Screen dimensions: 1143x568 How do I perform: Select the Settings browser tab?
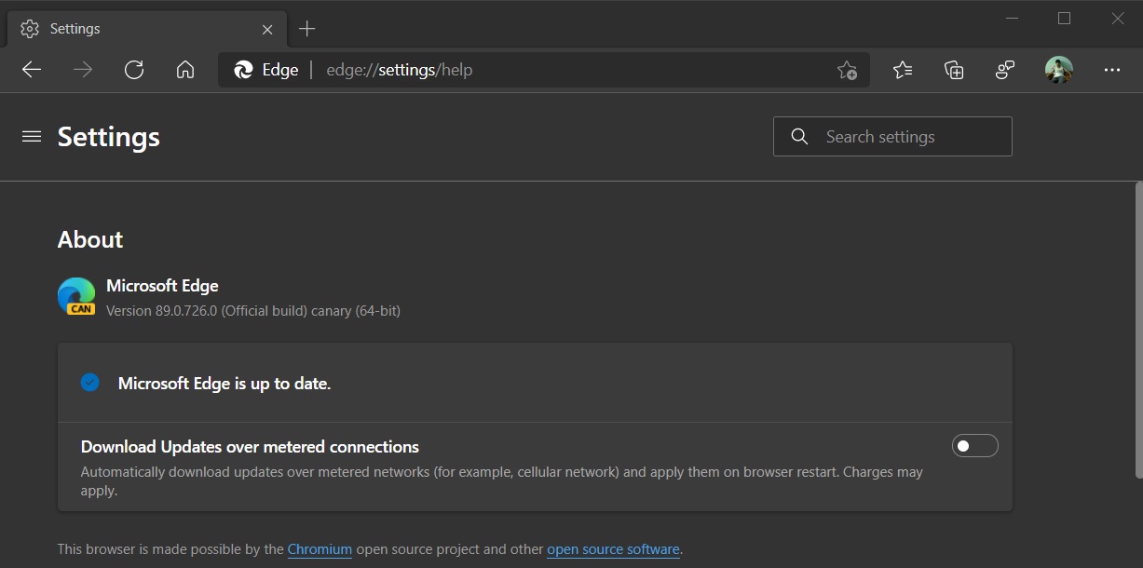point(145,29)
